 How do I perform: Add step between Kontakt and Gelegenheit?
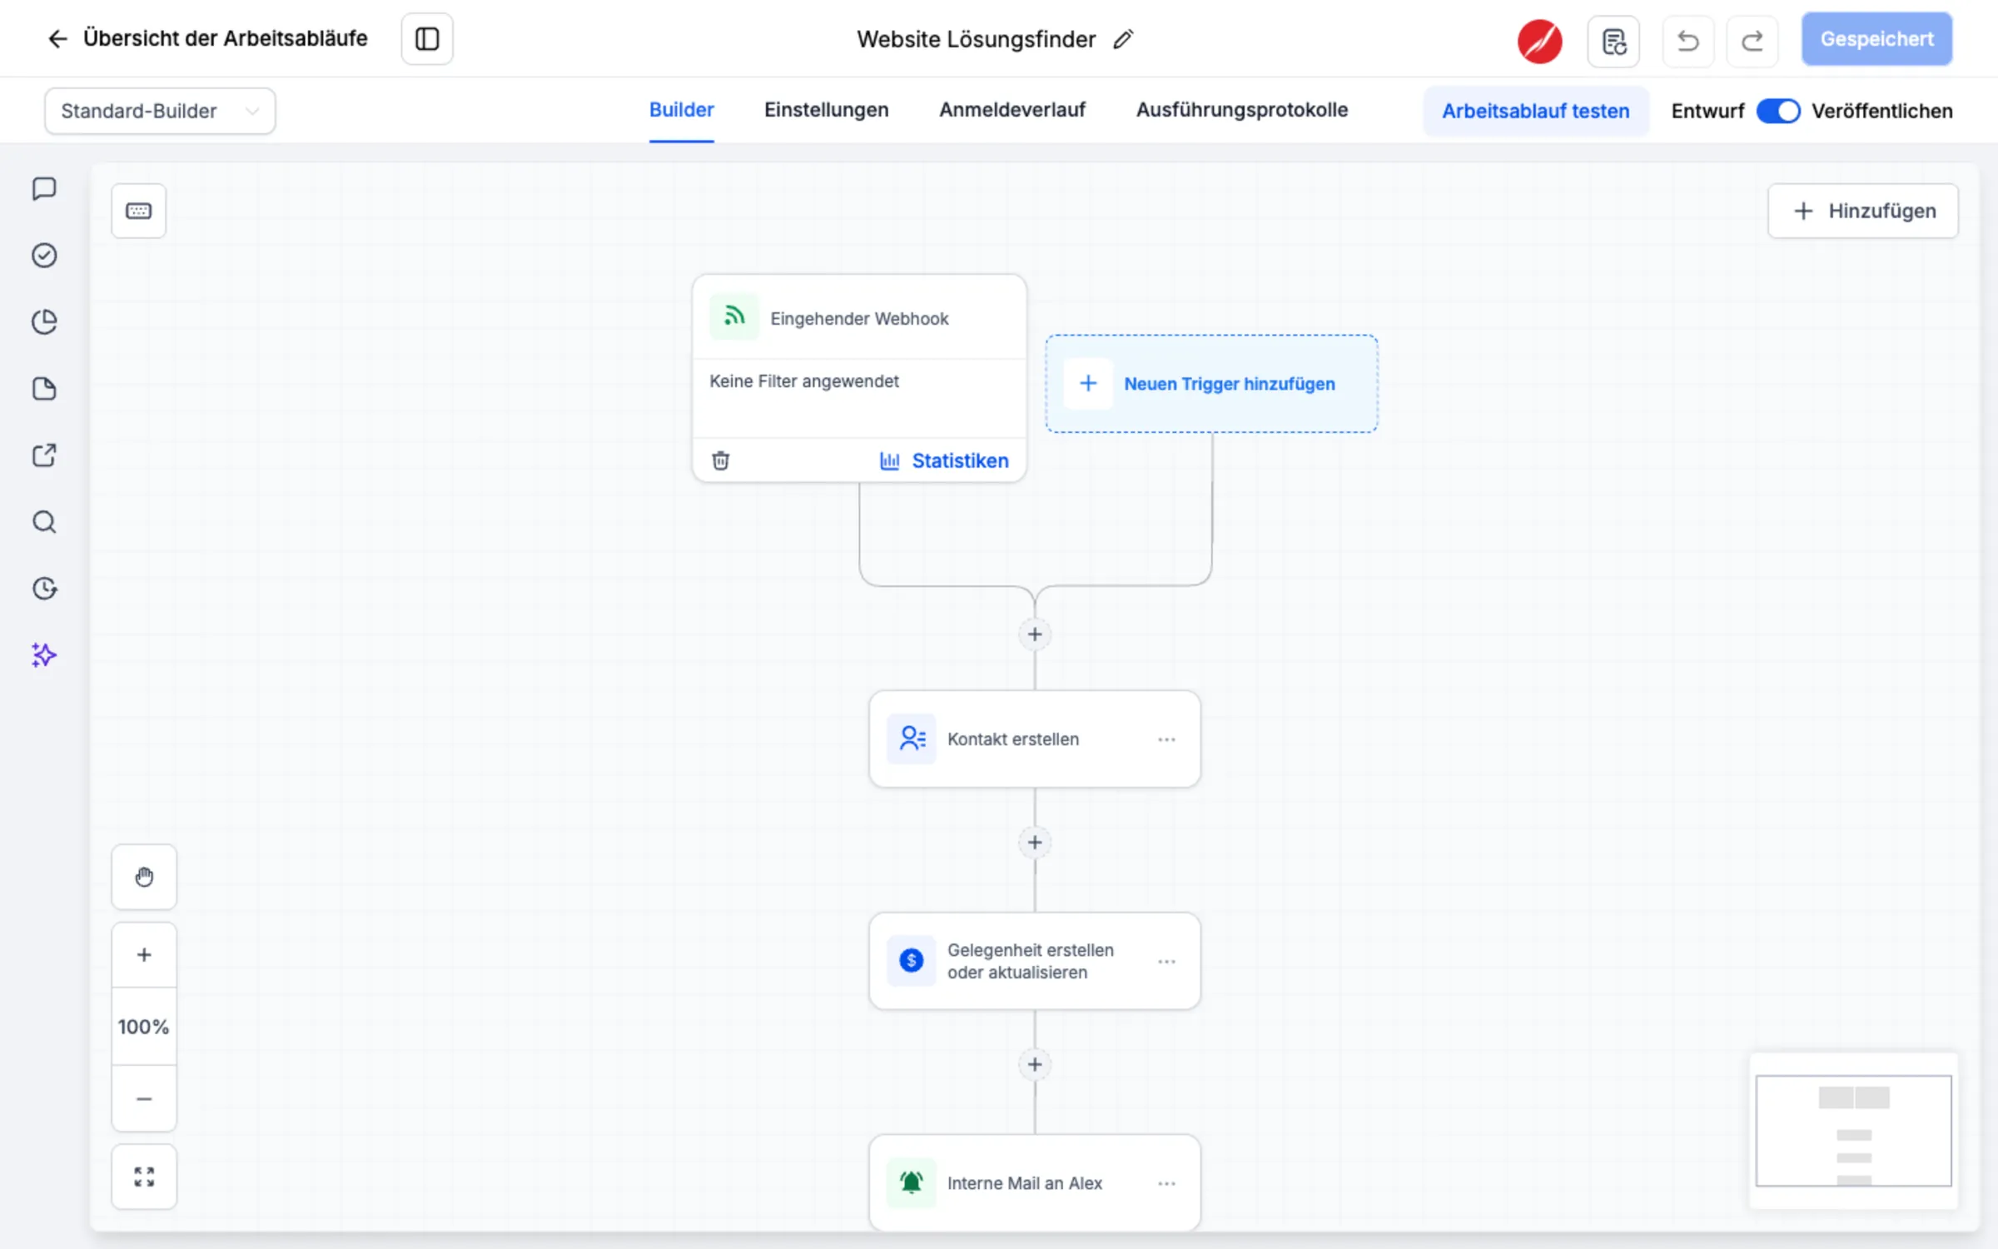[1035, 843]
